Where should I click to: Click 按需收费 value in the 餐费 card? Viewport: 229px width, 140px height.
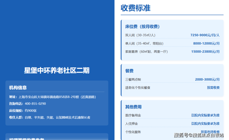pos(213,88)
